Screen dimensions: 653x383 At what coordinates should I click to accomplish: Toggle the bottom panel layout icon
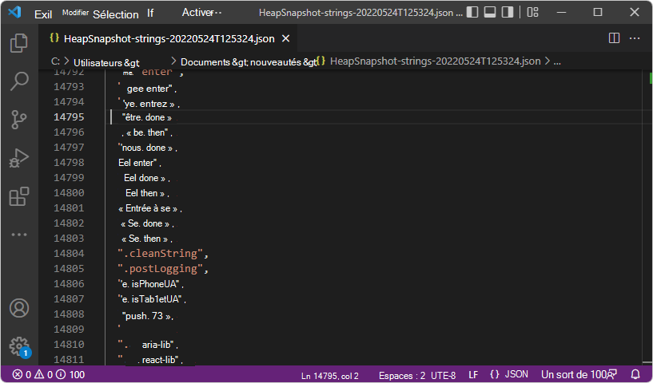tap(490, 13)
